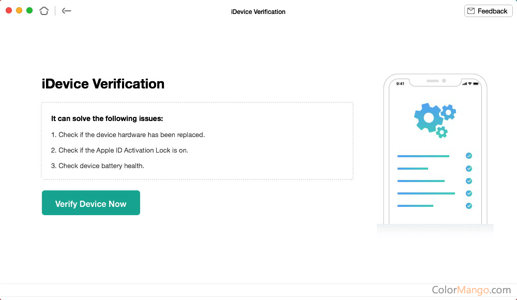Open the Feedback button
The height and width of the screenshot is (300, 517).
pos(488,11)
